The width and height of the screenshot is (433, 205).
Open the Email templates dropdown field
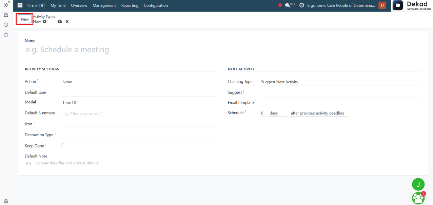(341, 103)
